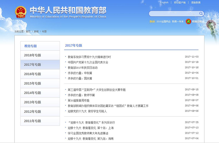Click hot keyword 2018全国两会
Image resolution: width=219 pixels, height=143 pixels.
tap(163, 21)
